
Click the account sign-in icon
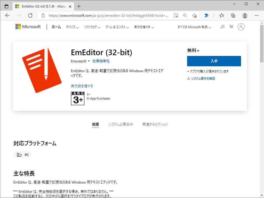241,27
